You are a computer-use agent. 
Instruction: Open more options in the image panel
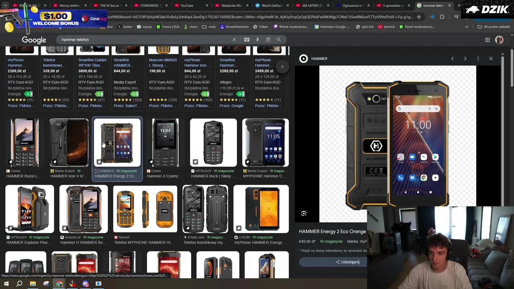478,59
